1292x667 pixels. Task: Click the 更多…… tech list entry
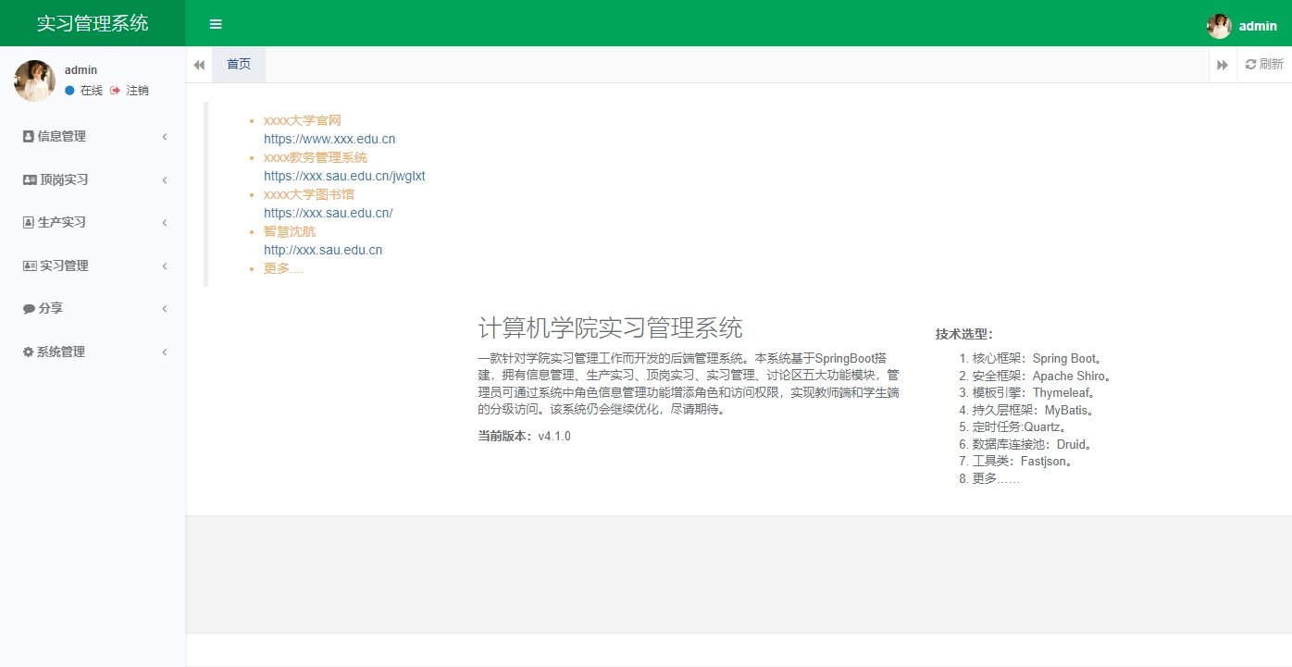pos(996,478)
